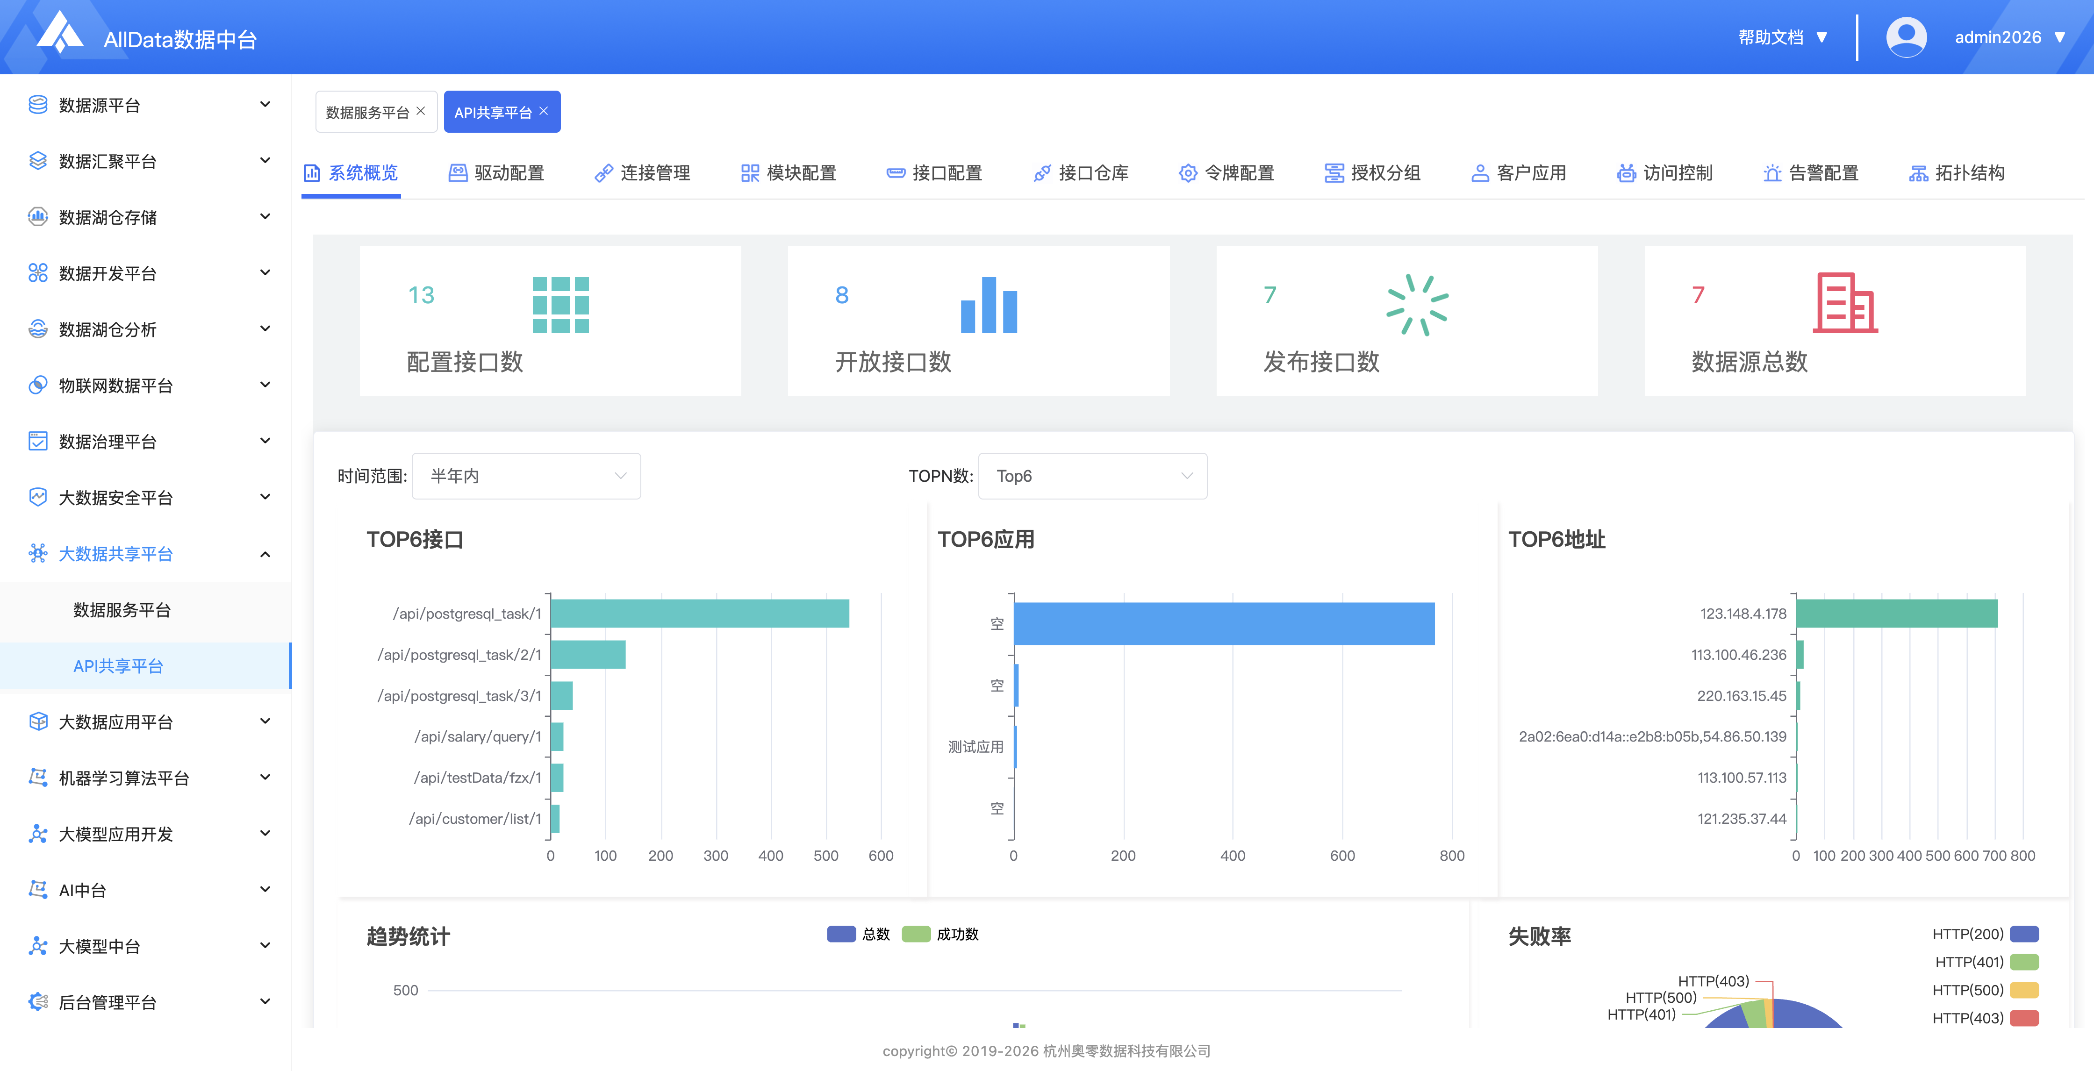The image size is (2094, 1071).
Task: Click the 后台管理平台 gear icon
Action: 37,1002
